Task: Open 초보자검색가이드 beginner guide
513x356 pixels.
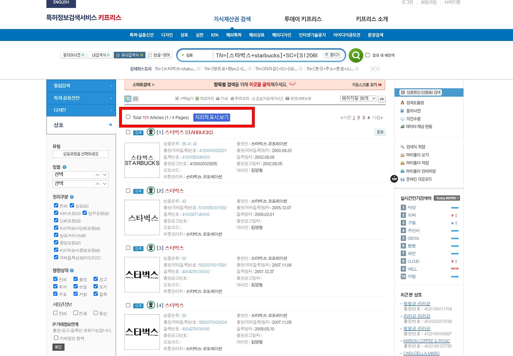Action: pos(267,99)
